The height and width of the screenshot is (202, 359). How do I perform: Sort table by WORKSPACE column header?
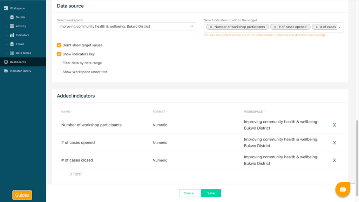[254, 112]
